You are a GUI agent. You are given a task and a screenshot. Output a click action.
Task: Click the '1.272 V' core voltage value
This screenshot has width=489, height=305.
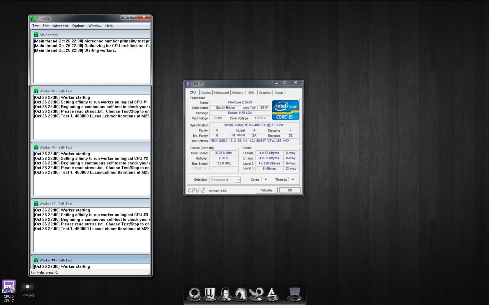pyautogui.click(x=260, y=118)
